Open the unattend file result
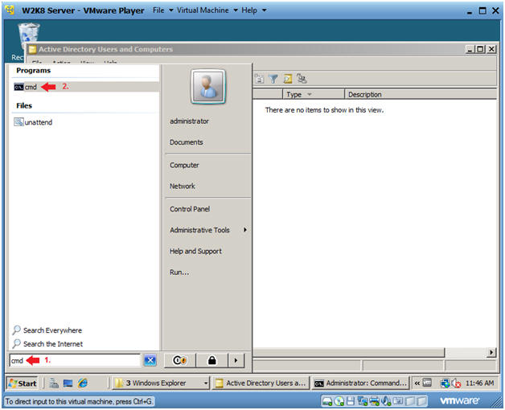 pos(33,122)
